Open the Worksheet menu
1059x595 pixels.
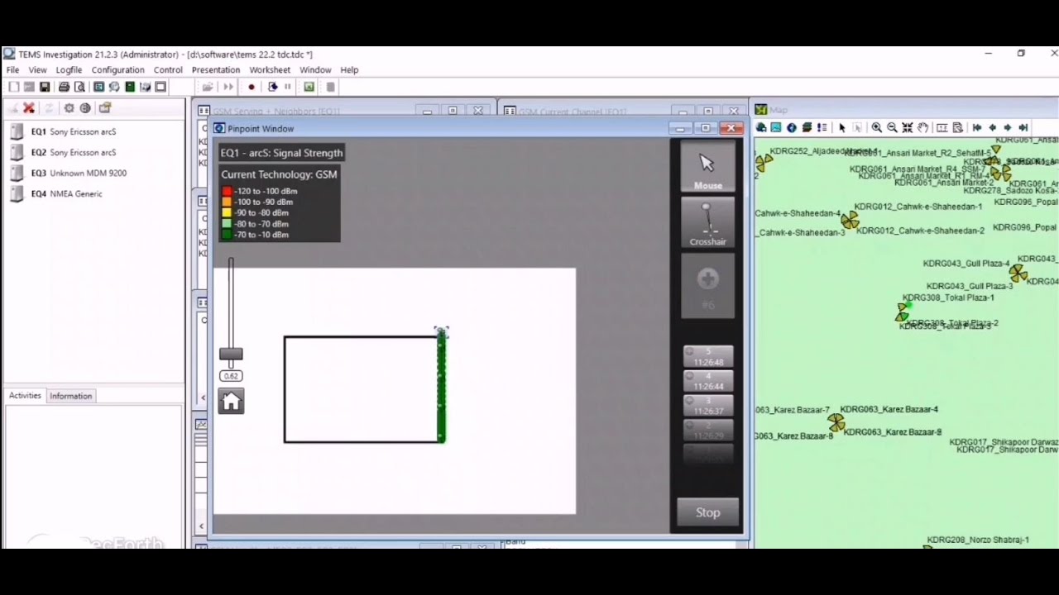pos(270,70)
